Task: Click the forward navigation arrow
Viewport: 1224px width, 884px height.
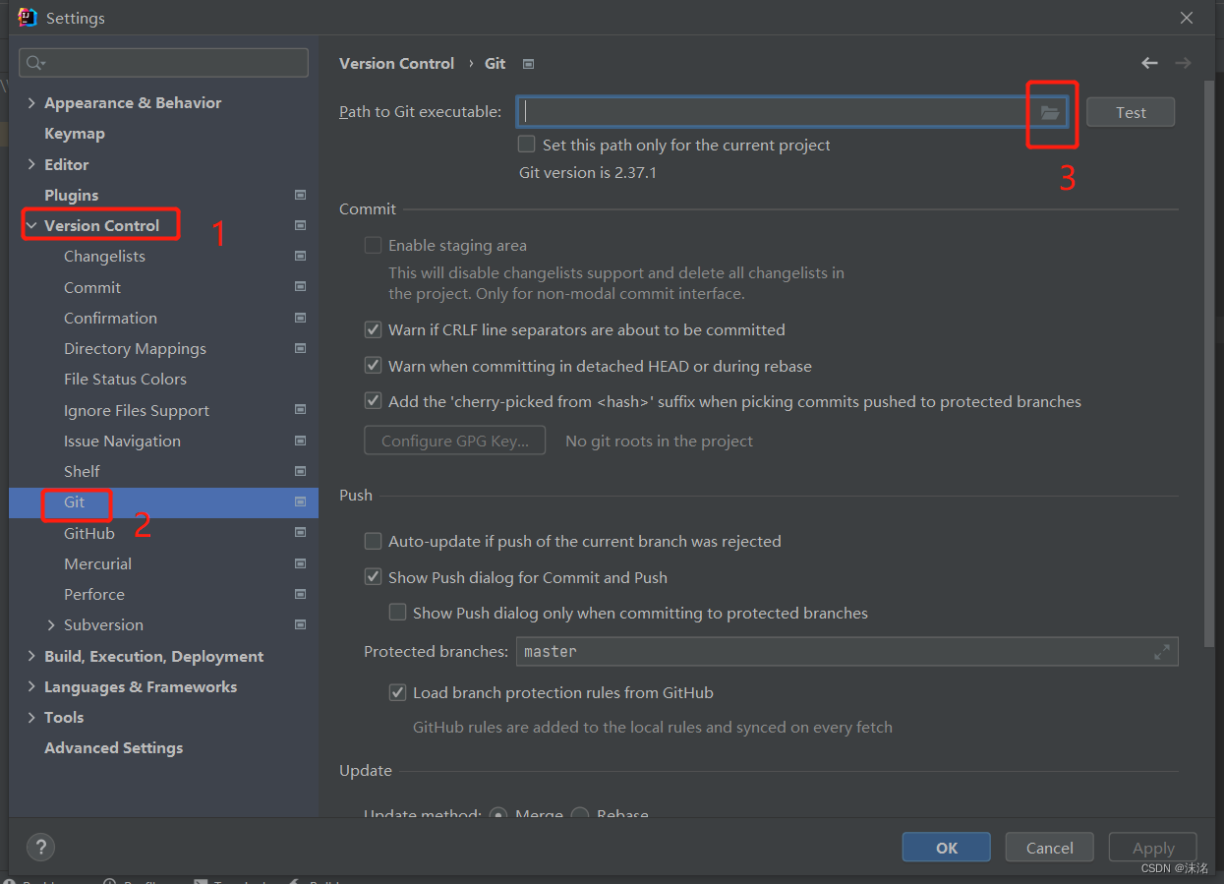Action: coord(1183,63)
